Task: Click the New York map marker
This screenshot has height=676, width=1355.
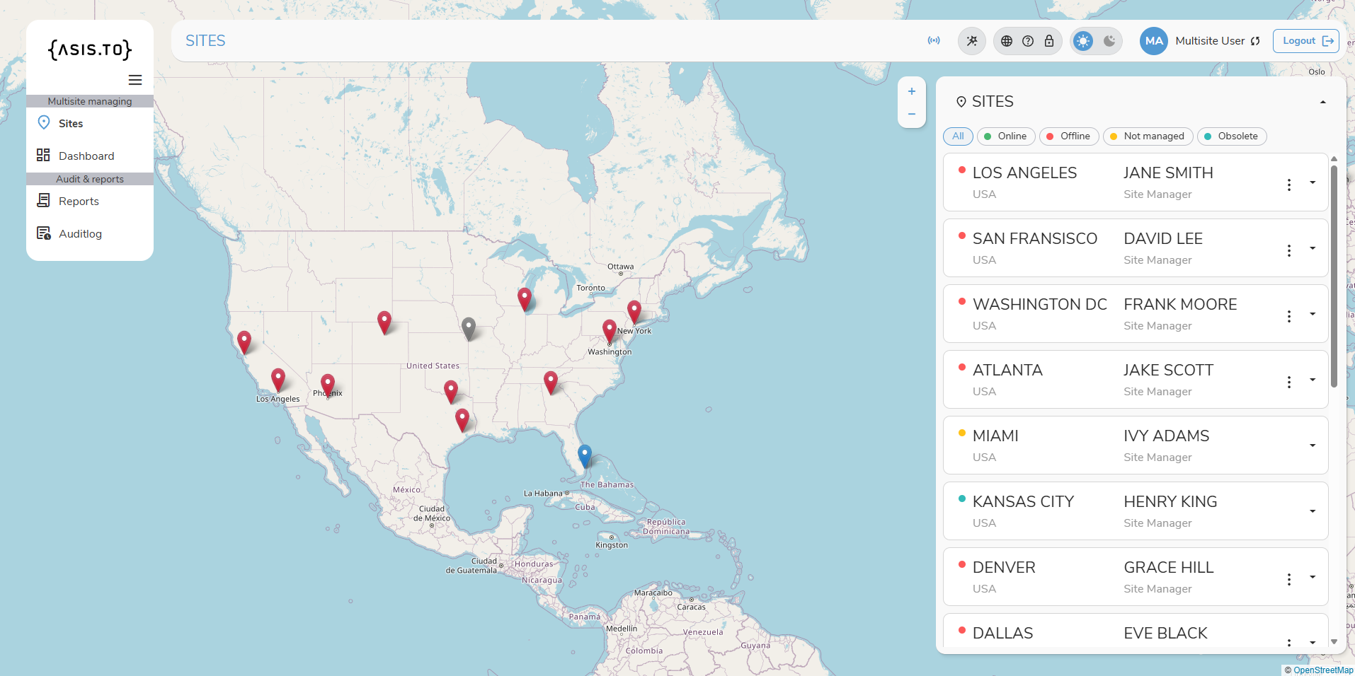Action: pyautogui.click(x=634, y=312)
